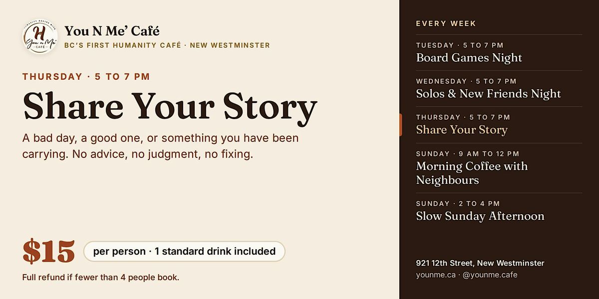The image size is (599, 299).
Task: Click the 921 12th Street address
Action: [480, 263]
